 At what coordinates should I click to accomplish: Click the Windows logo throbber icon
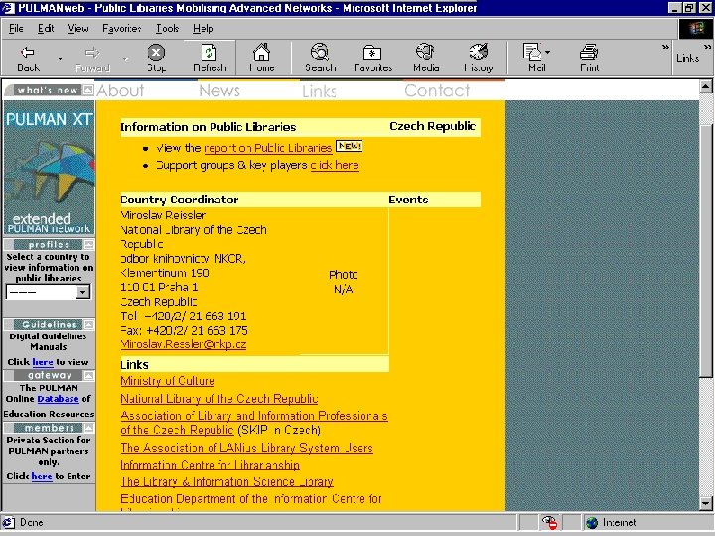point(696,29)
